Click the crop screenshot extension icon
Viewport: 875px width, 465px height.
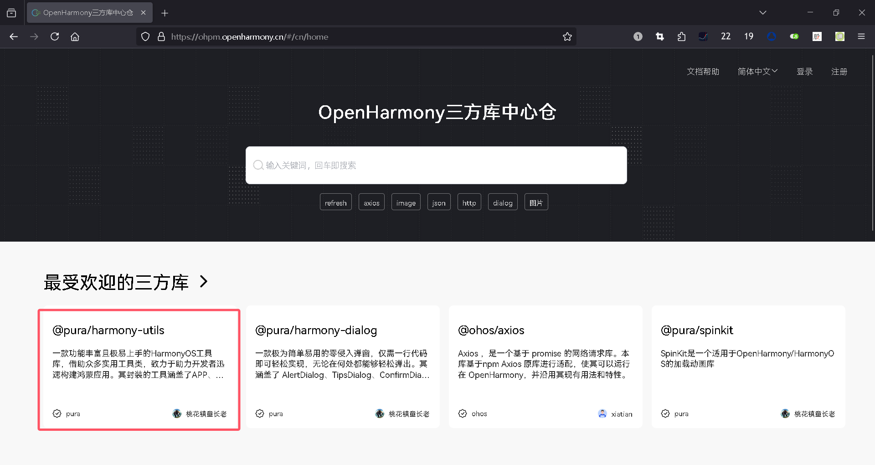pyautogui.click(x=659, y=36)
